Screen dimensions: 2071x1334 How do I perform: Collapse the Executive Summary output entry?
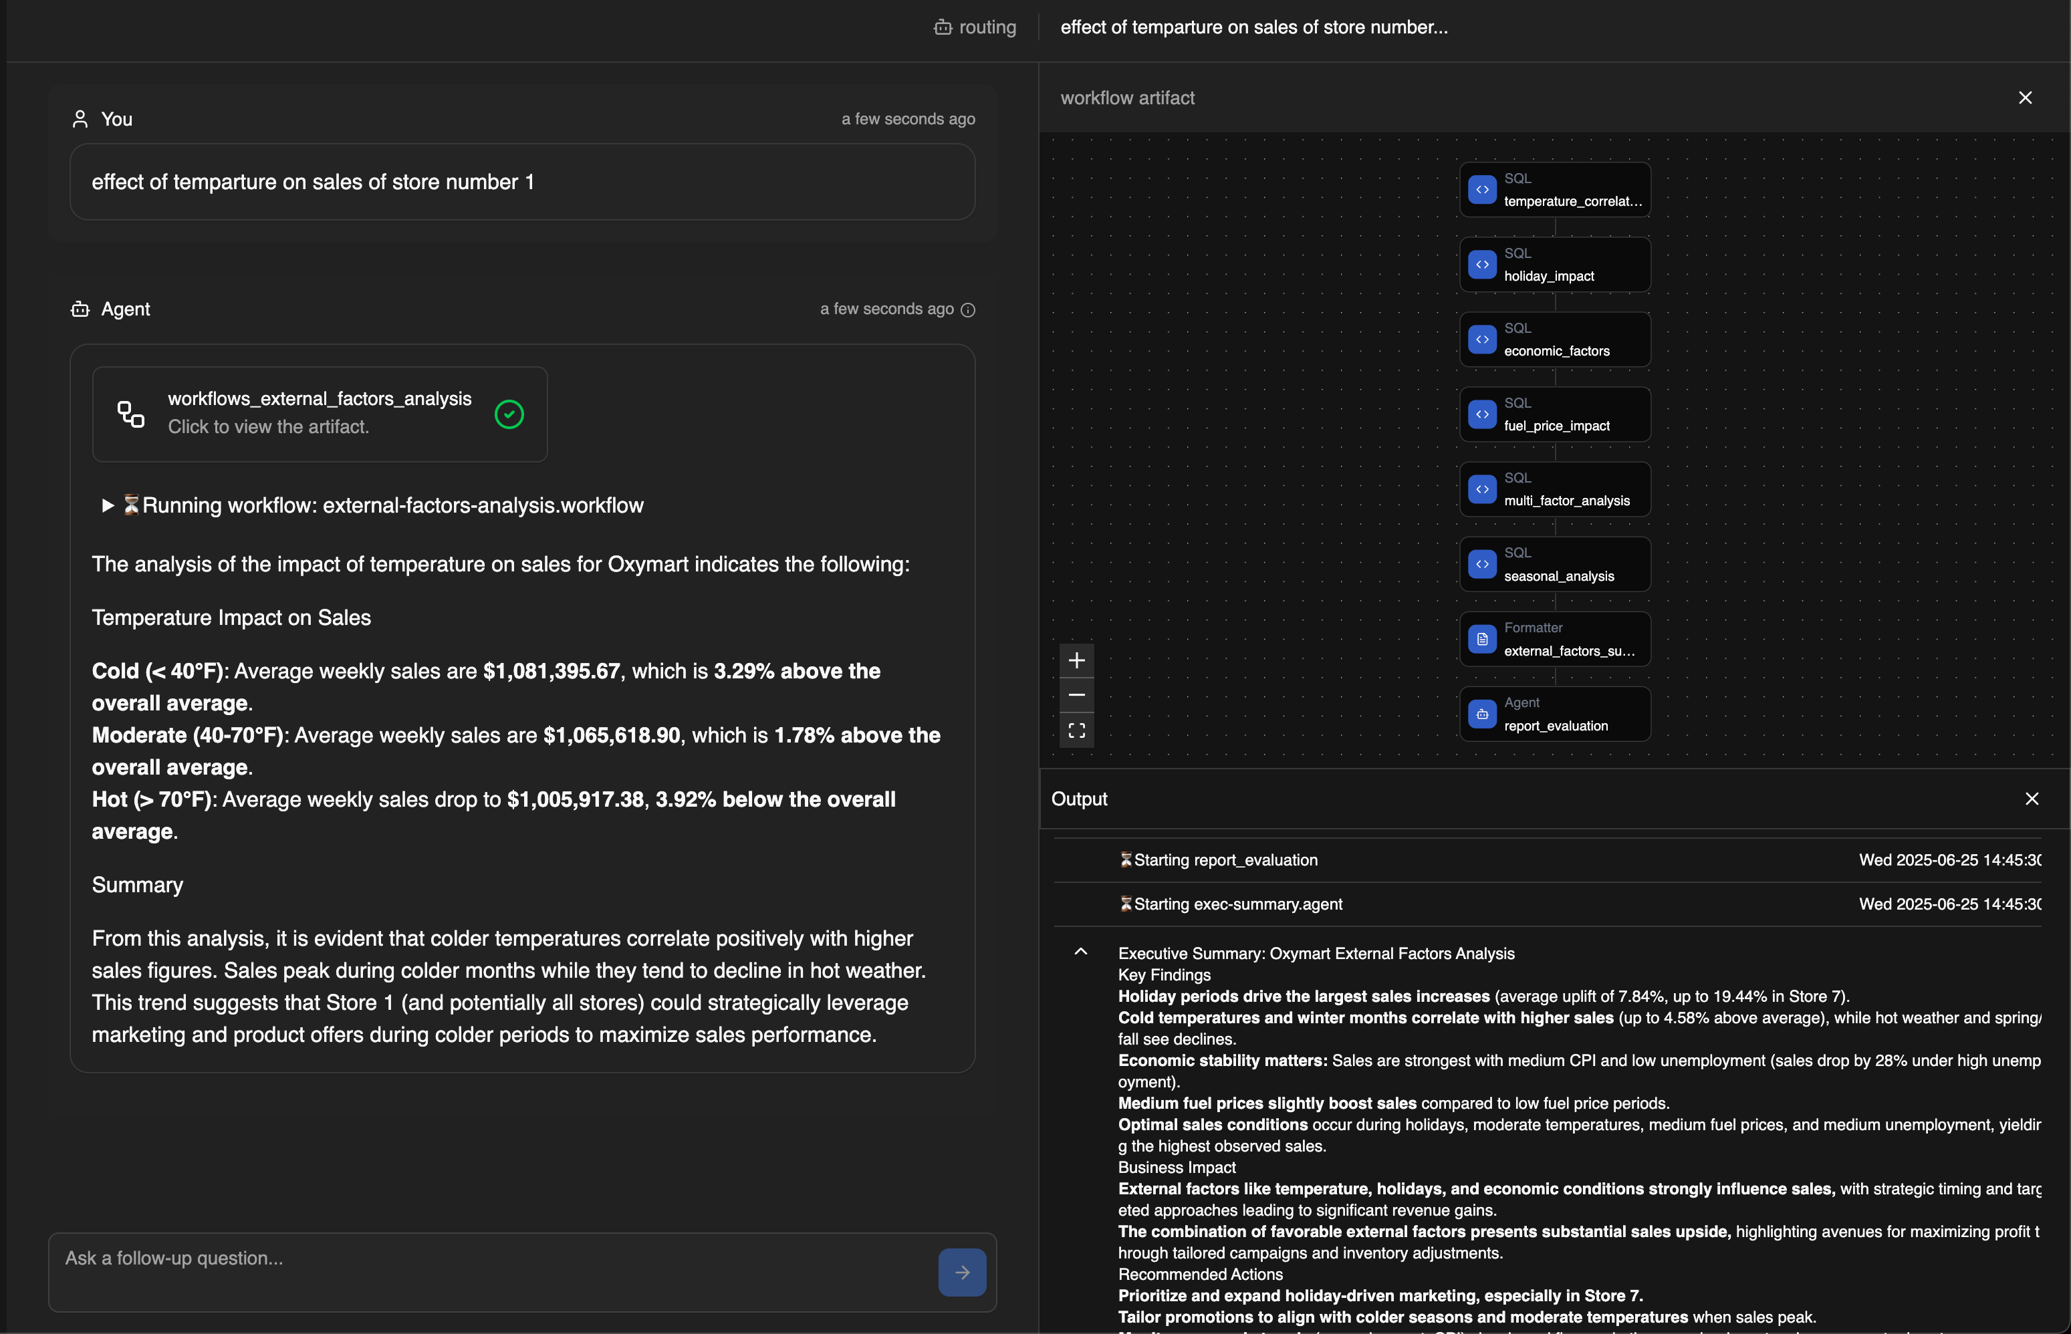pos(1080,952)
